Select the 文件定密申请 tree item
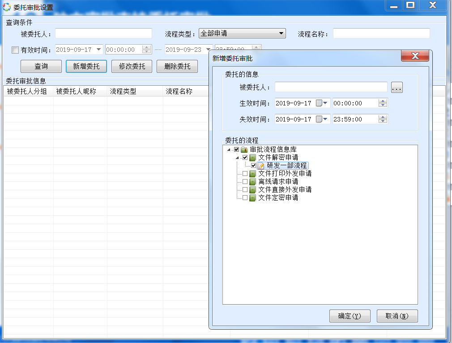The width and height of the screenshot is (452, 343). (278, 198)
